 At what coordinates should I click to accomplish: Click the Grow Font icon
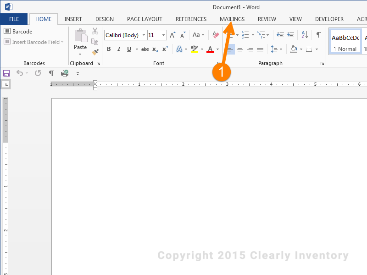pyautogui.click(x=173, y=35)
